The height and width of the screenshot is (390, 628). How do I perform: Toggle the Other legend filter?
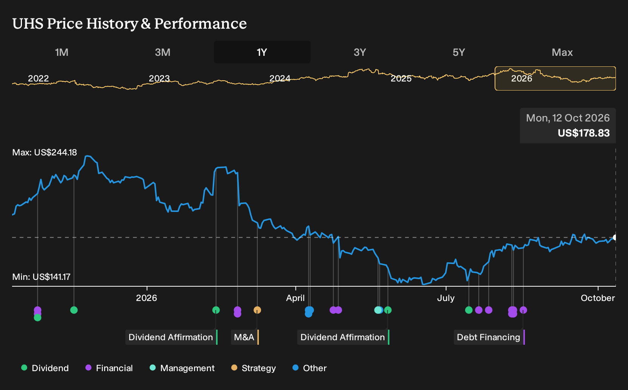pos(309,368)
